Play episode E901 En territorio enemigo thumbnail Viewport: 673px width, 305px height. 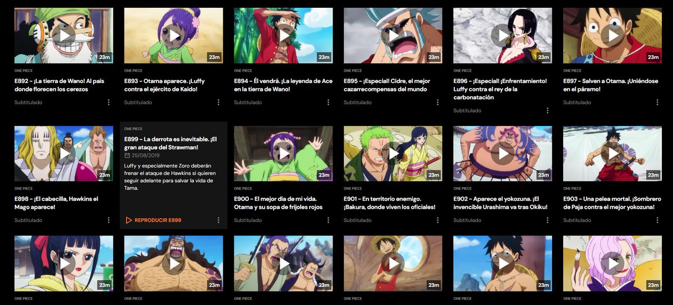pyautogui.click(x=393, y=154)
